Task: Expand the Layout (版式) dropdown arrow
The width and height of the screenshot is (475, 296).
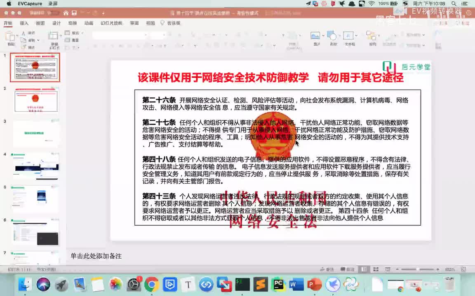Action: click(x=82, y=33)
